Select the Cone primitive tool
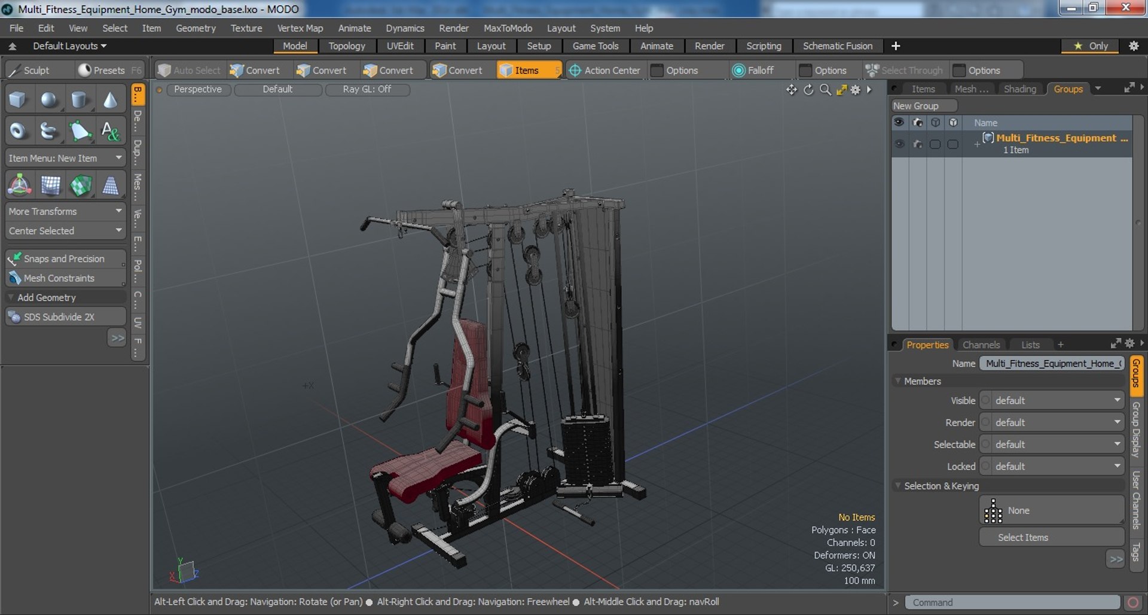Image resolution: width=1148 pixels, height=615 pixels. (x=110, y=100)
